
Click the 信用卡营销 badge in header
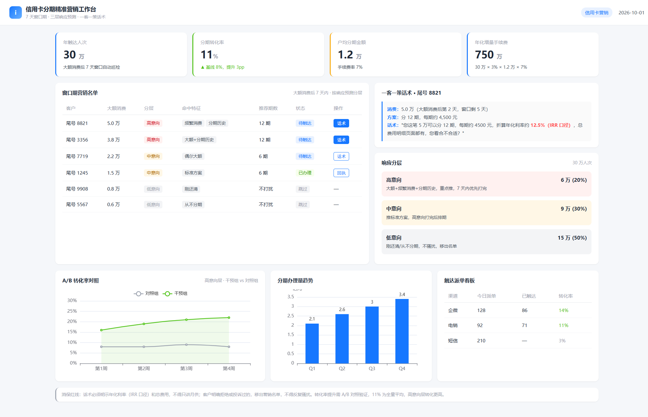596,13
